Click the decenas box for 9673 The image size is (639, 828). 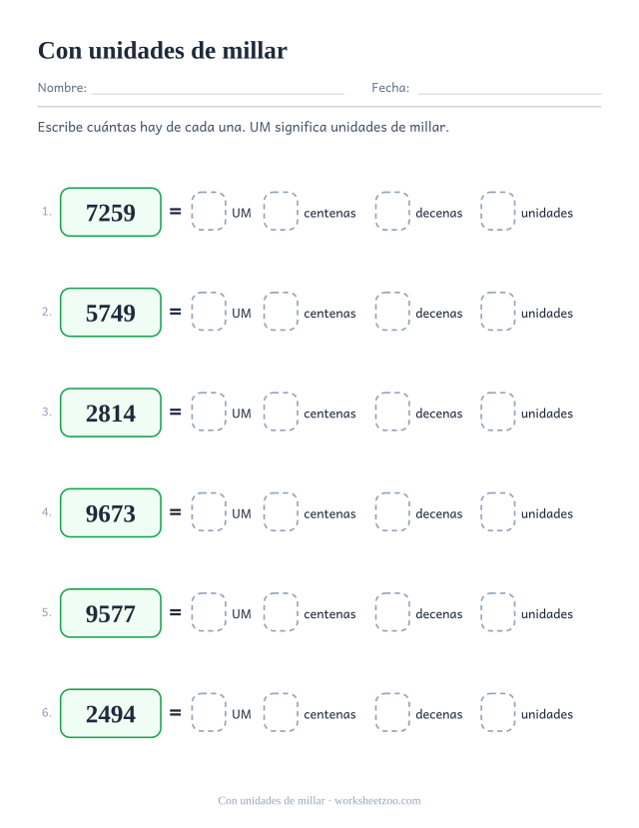(392, 512)
